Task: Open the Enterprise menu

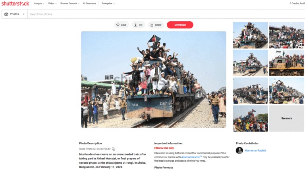Action: pos(108,4)
